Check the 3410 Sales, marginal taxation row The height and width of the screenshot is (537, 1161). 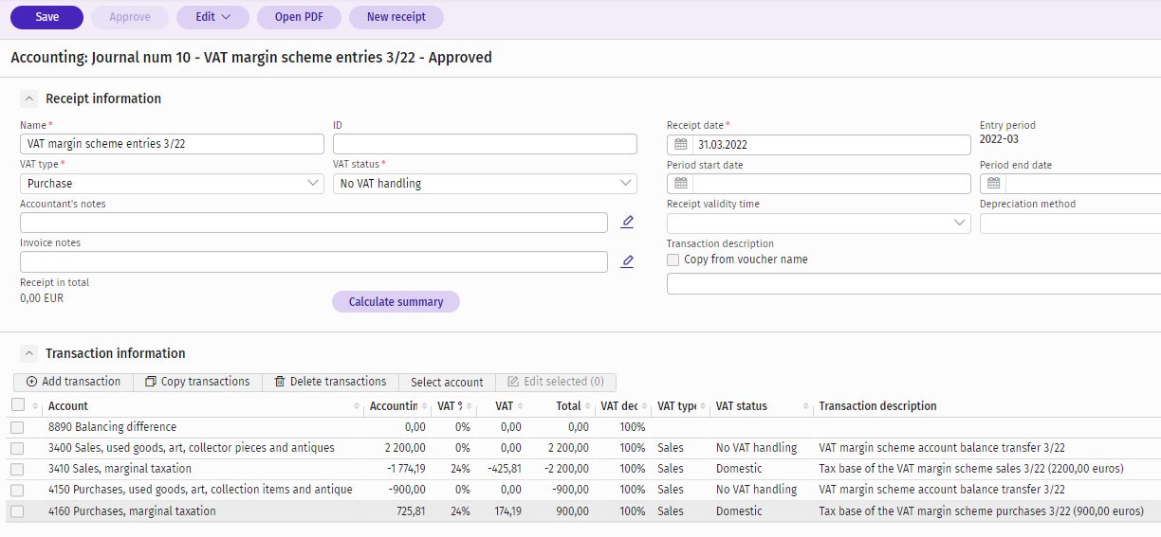point(18,469)
